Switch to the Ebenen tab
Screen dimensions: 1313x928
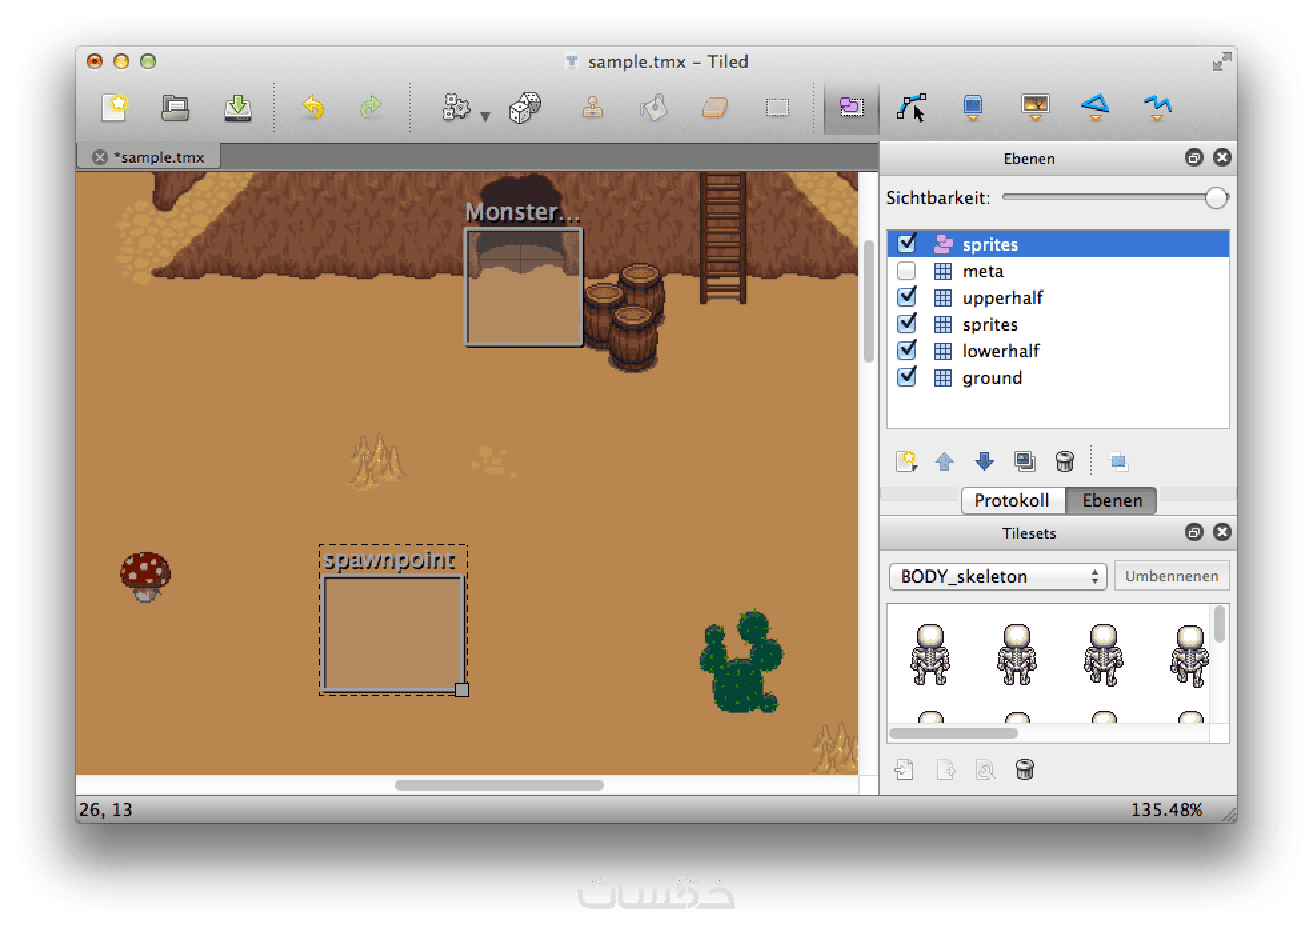pos(1112,501)
